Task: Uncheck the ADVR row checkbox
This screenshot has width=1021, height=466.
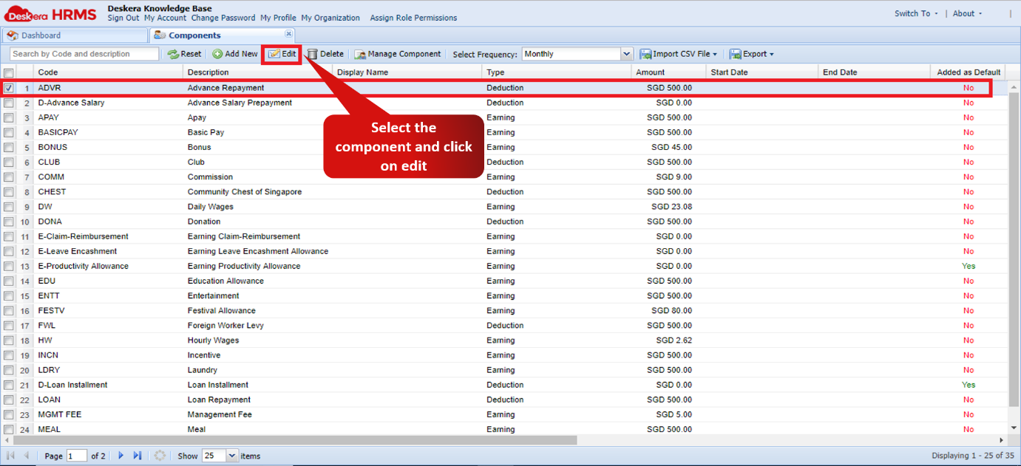Action: [x=8, y=88]
